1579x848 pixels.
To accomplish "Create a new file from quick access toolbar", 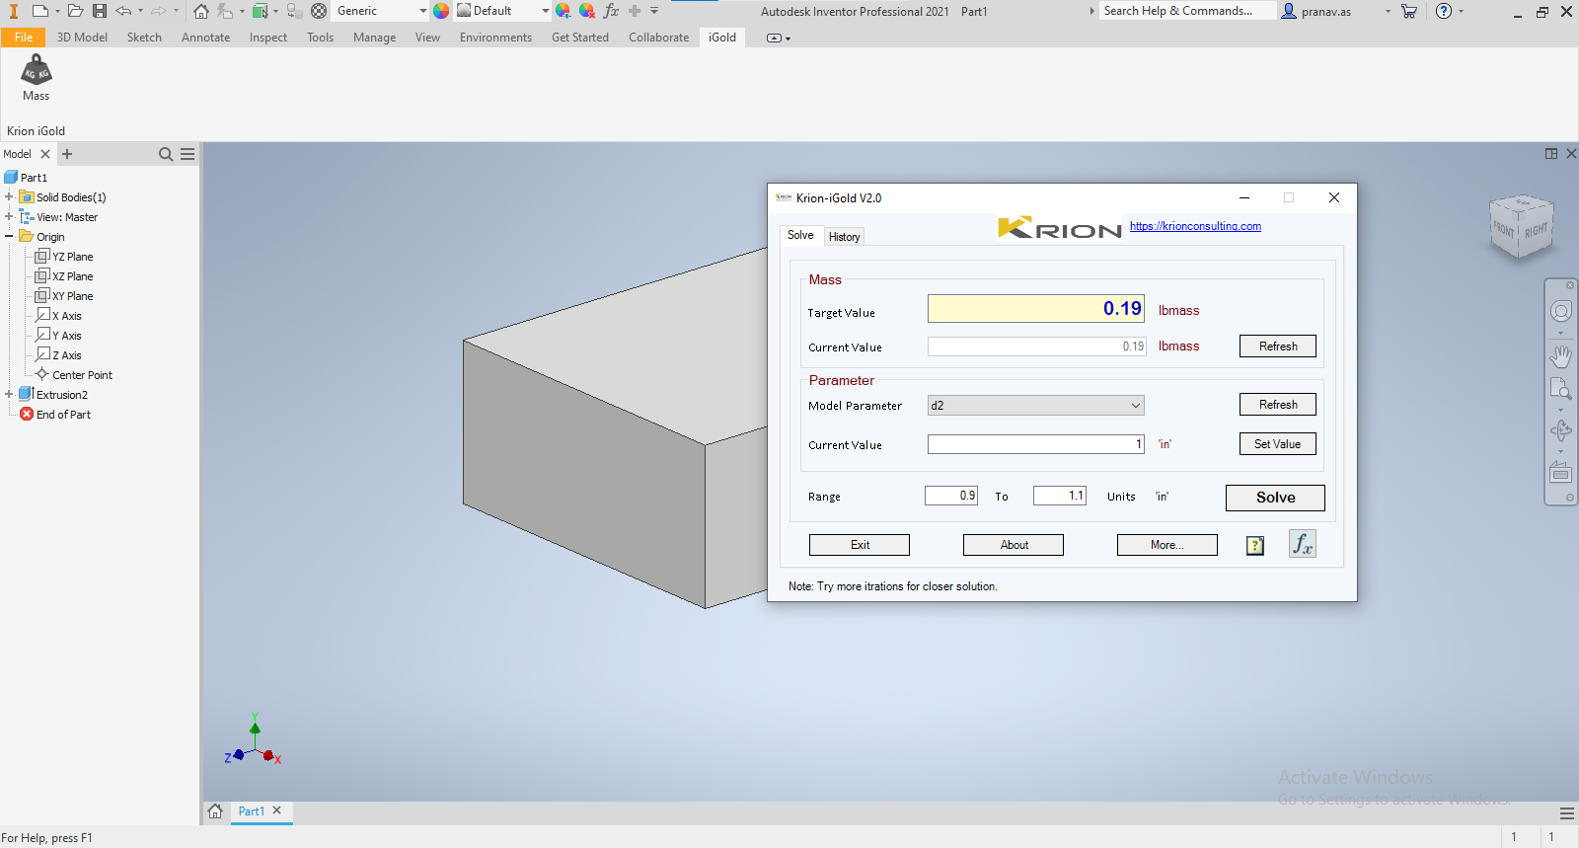I will click(x=40, y=11).
